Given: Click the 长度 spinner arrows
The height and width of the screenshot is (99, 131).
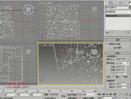Looking at the screenshot, I should [x=128, y=67].
